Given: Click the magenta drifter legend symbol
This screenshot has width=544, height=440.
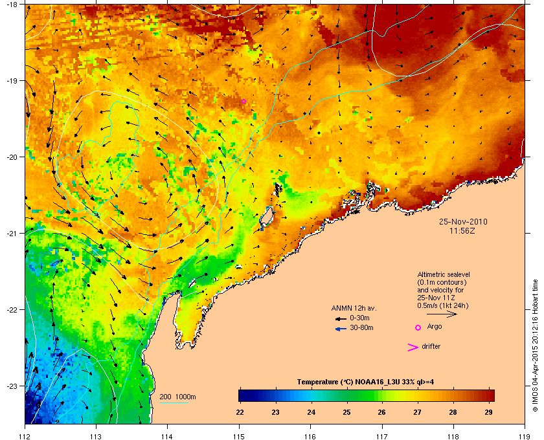Looking at the screenshot, I should pyautogui.click(x=413, y=347).
